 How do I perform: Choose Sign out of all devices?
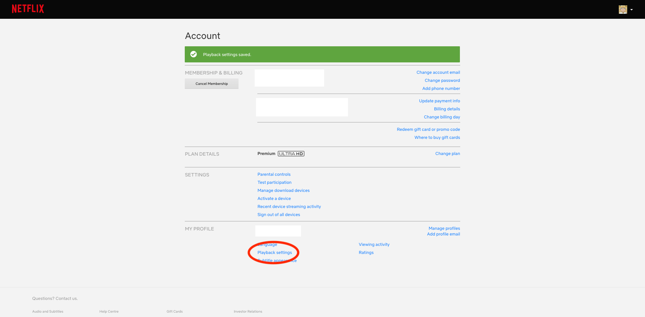tap(278, 215)
